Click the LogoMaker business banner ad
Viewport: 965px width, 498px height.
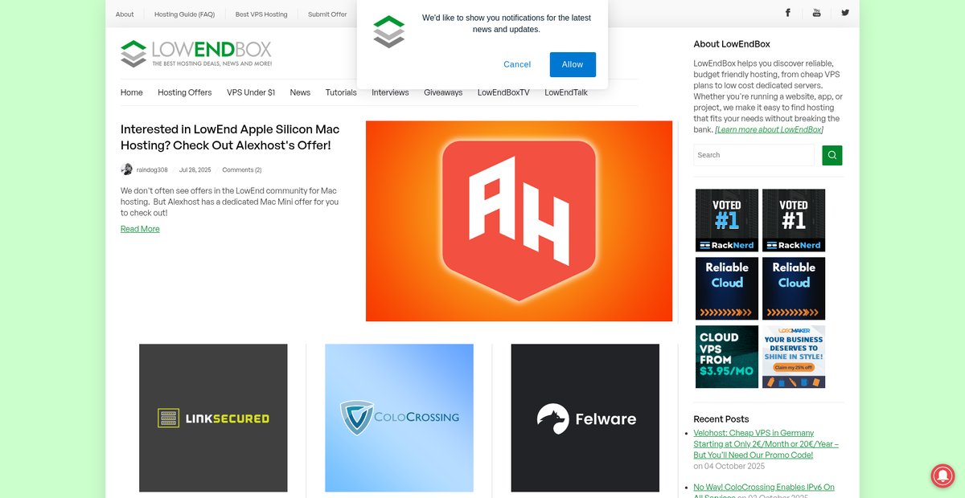(794, 357)
